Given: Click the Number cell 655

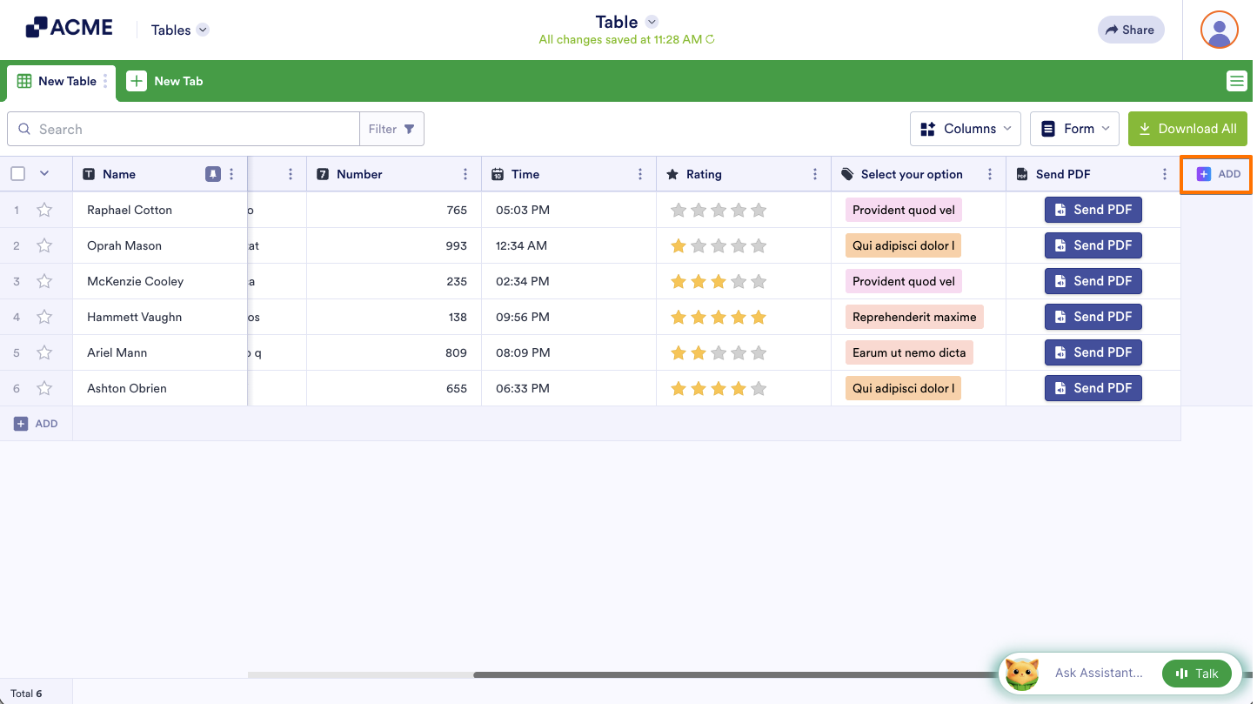Looking at the screenshot, I should coord(394,388).
